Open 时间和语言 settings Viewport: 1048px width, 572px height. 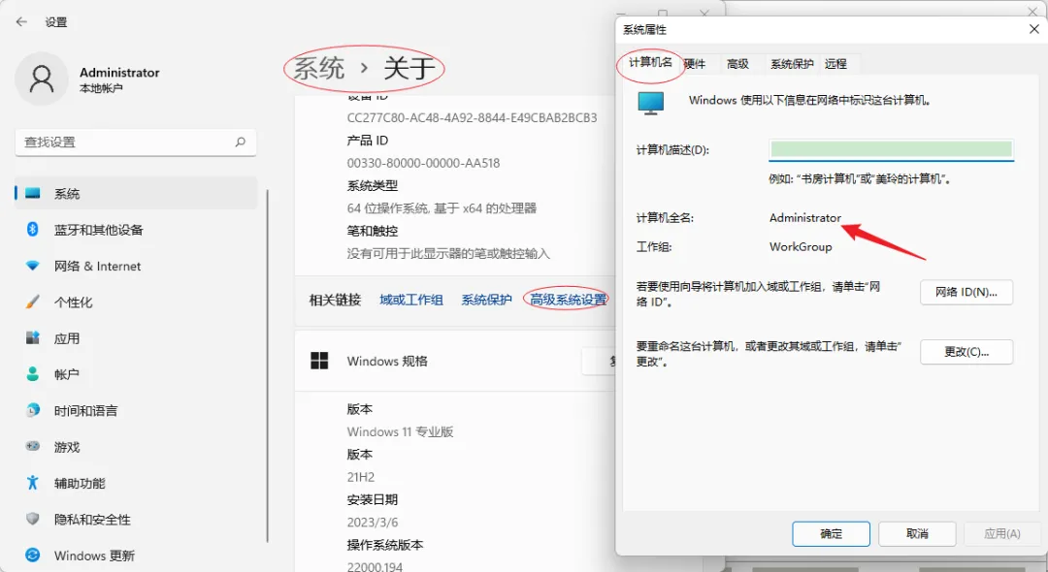[136, 410]
